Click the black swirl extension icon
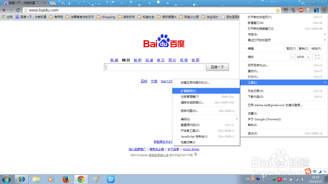This screenshot has height=184, width=328. tap(293, 10)
